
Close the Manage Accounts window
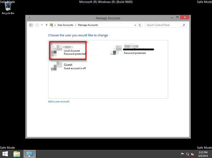coord(185,17)
